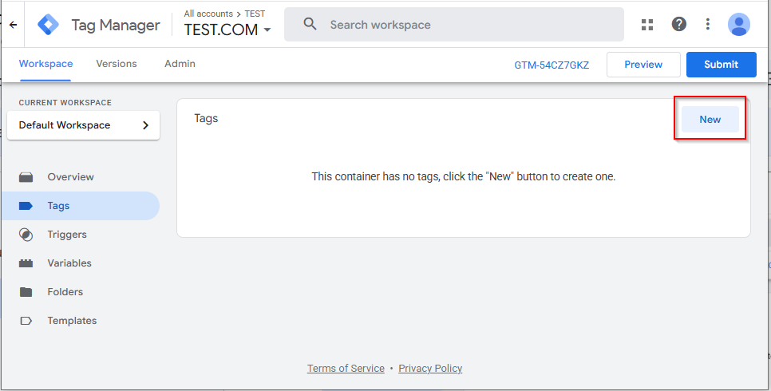Click the user account avatar
771x391 pixels.
(x=738, y=25)
